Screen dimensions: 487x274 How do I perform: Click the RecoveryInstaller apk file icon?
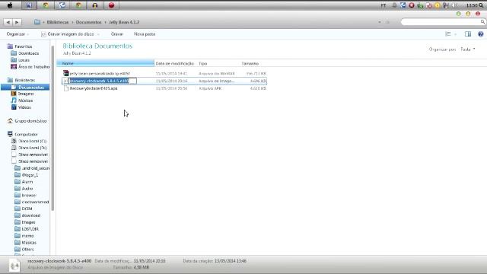pos(66,88)
